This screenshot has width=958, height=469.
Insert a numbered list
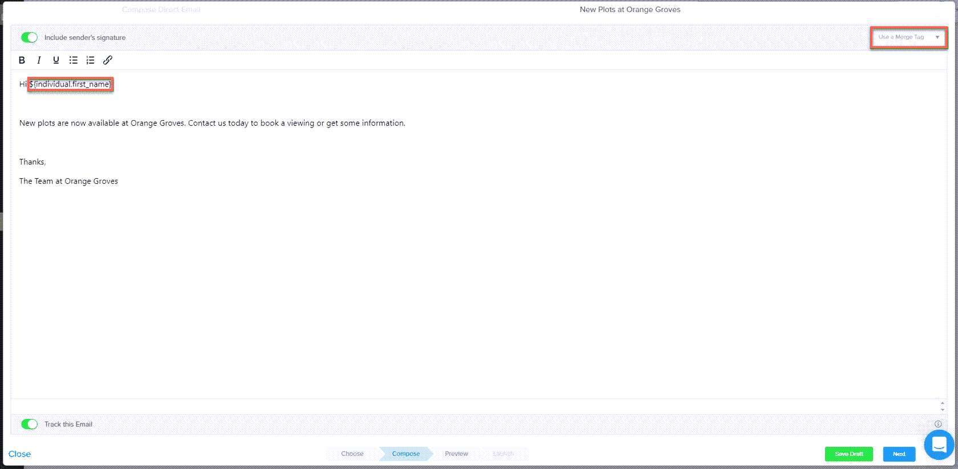click(90, 60)
